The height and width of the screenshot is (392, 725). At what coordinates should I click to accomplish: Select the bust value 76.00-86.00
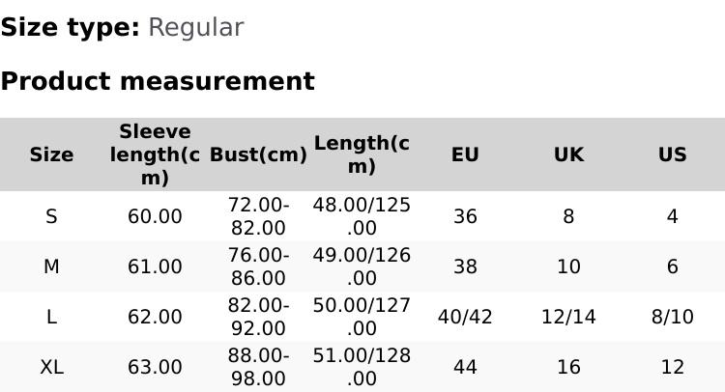(x=258, y=266)
